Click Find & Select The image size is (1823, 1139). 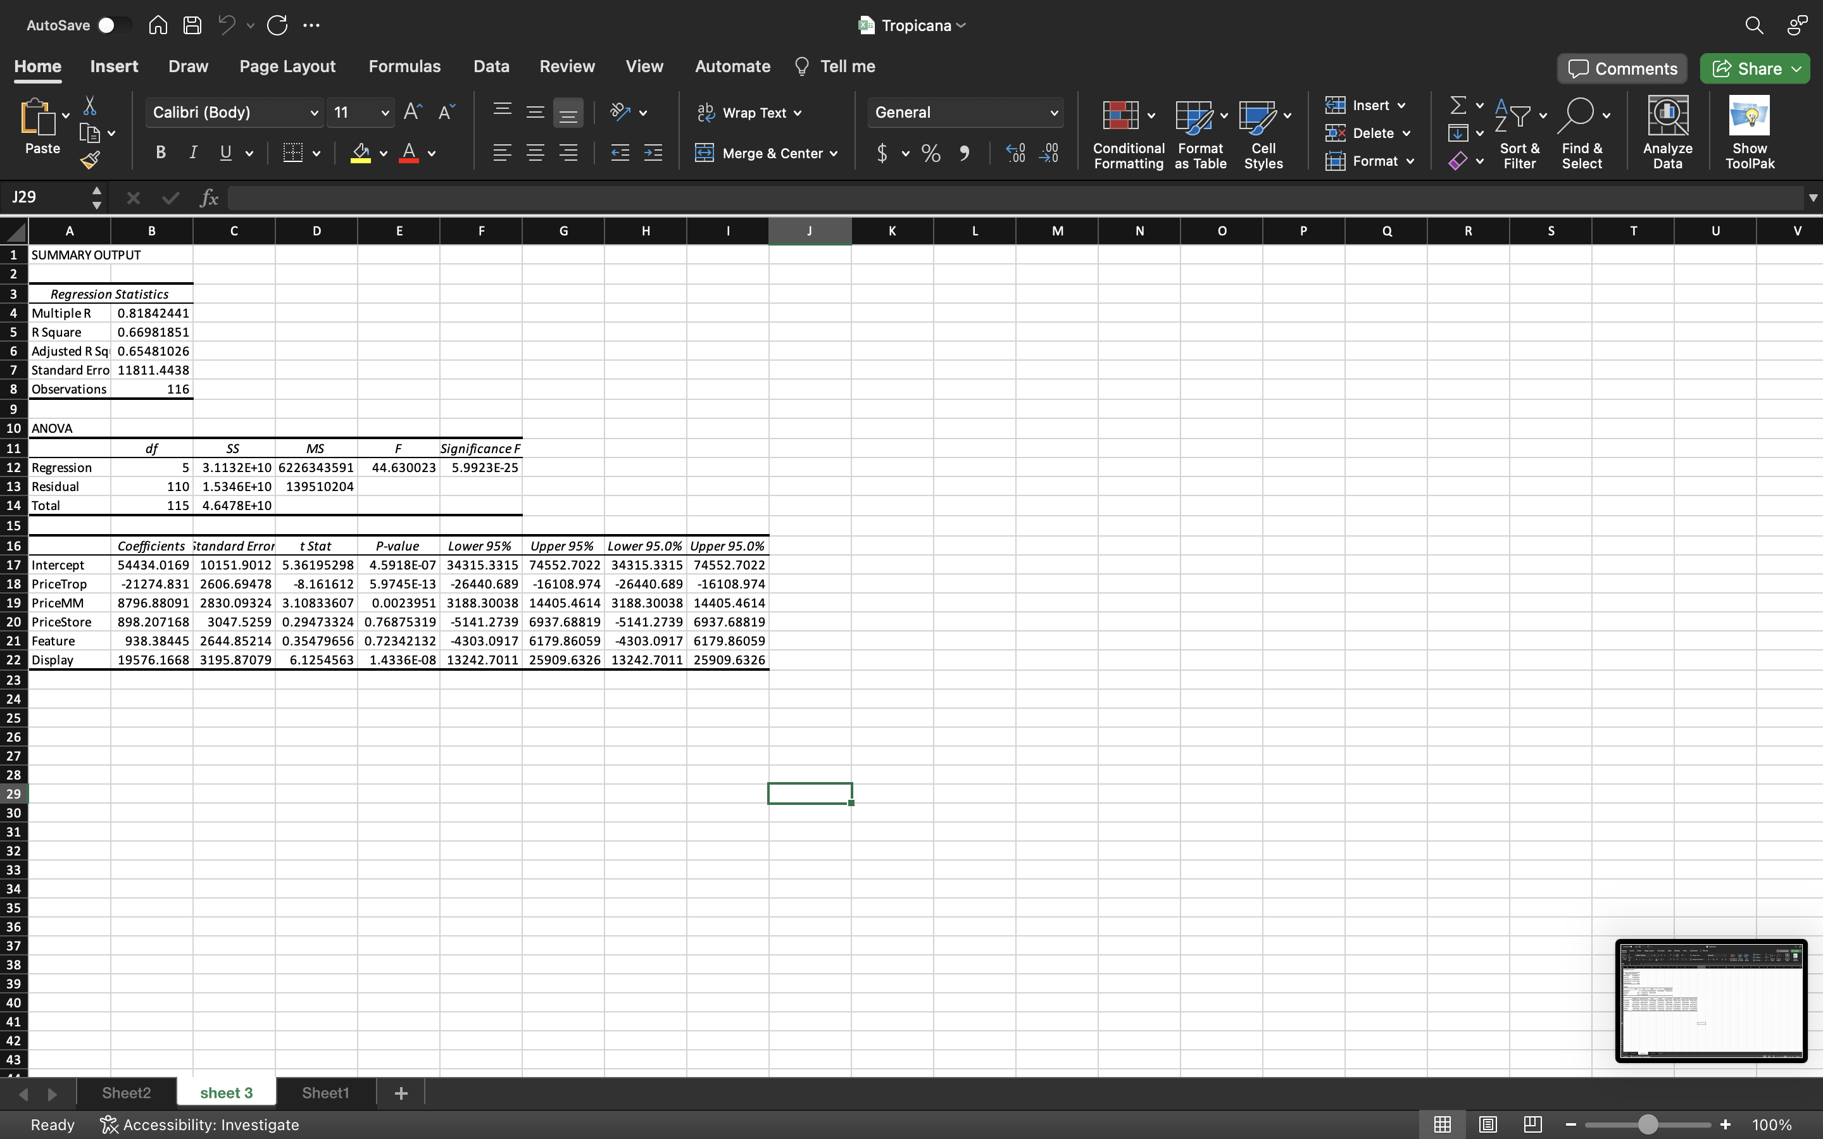(1582, 134)
